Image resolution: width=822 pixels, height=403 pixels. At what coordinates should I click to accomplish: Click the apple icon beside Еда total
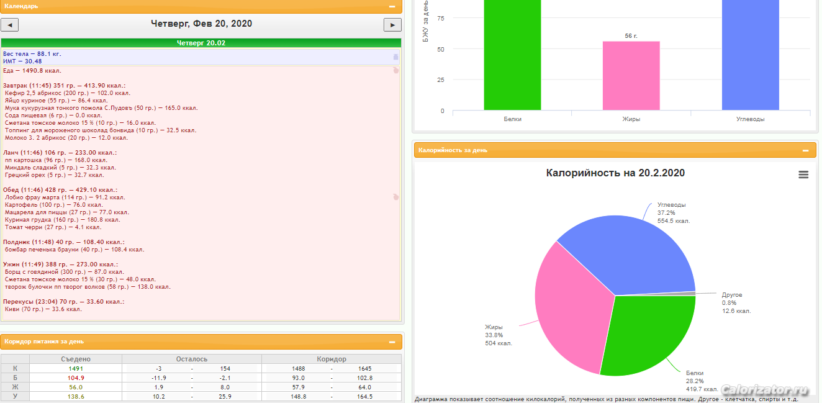pyautogui.click(x=395, y=70)
